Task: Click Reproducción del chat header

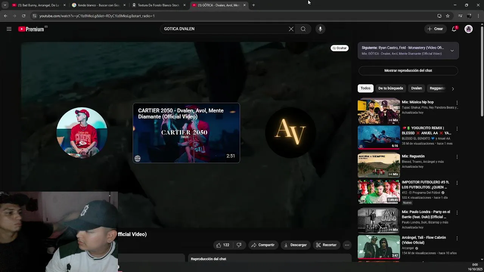Action: (x=208, y=259)
